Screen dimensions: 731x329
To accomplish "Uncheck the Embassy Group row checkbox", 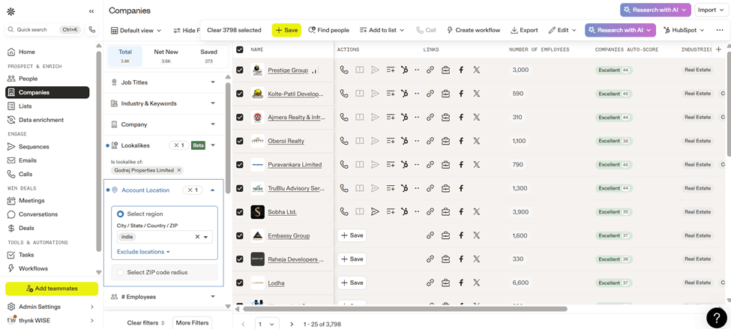I will click(240, 235).
